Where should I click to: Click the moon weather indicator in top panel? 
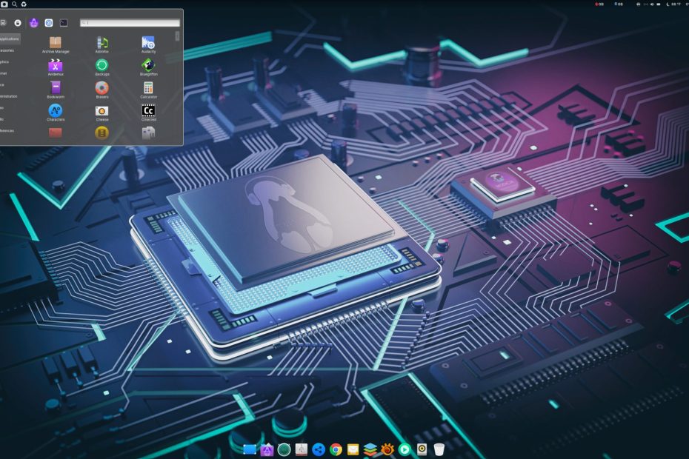pyautogui.click(x=674, y=4)
